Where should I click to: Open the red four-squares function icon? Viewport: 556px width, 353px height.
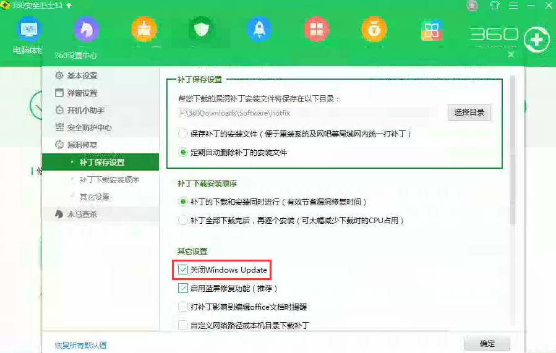coord(316,30)
